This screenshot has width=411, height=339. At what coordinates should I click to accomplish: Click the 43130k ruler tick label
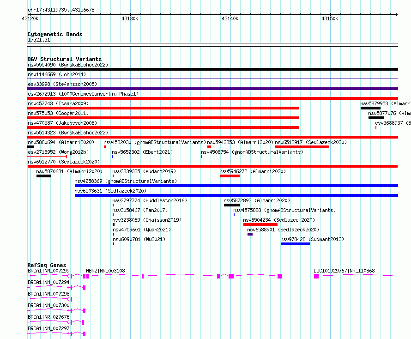[x=130, y=18]
